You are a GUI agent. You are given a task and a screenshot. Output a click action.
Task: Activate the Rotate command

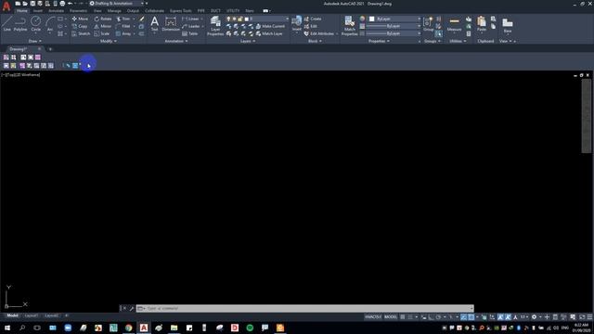coord(103,19)
